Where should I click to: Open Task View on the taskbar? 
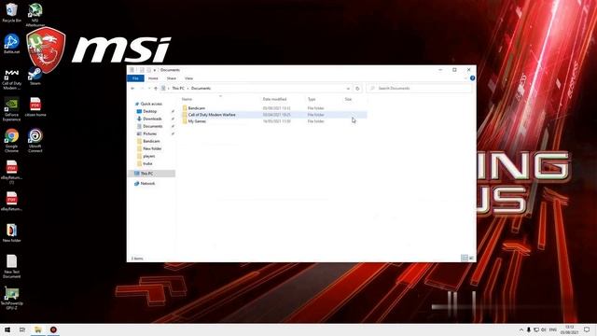point(22,329)
